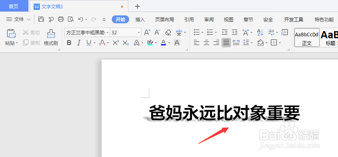Apply the 正文 (Normal) style
The height and width of the screenshot is (157, 338).
[307, 37]
